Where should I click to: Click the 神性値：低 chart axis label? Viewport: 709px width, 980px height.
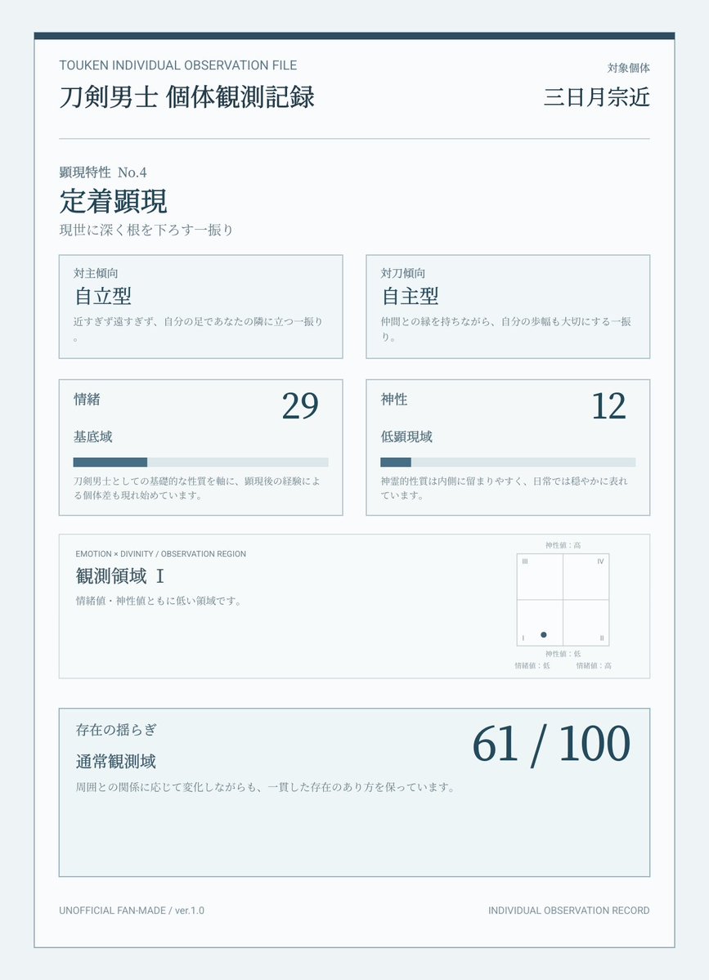[563, 654]
